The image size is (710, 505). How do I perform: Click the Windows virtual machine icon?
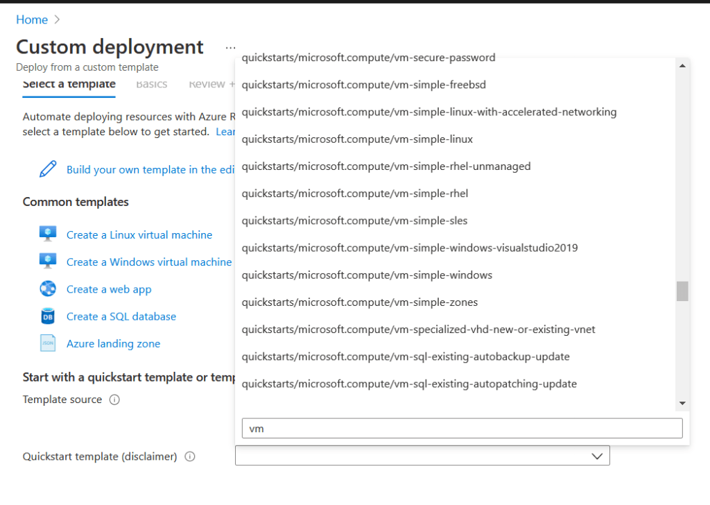point(48,262)
